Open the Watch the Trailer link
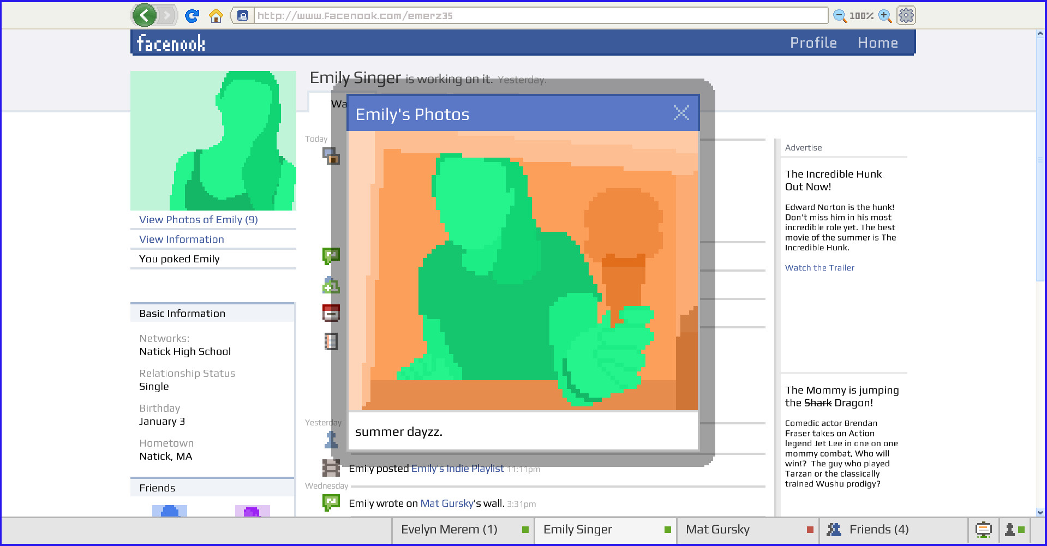 (x=819, y=268)
